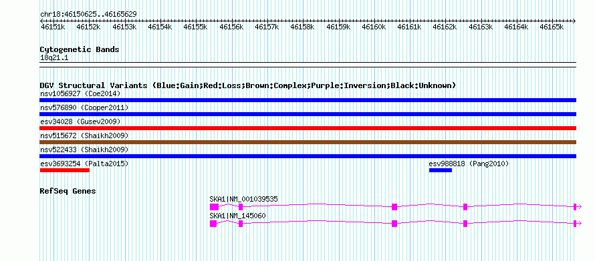Click the 46159k ruler tick label
The image size is (595, 261).
pos(338,27)
